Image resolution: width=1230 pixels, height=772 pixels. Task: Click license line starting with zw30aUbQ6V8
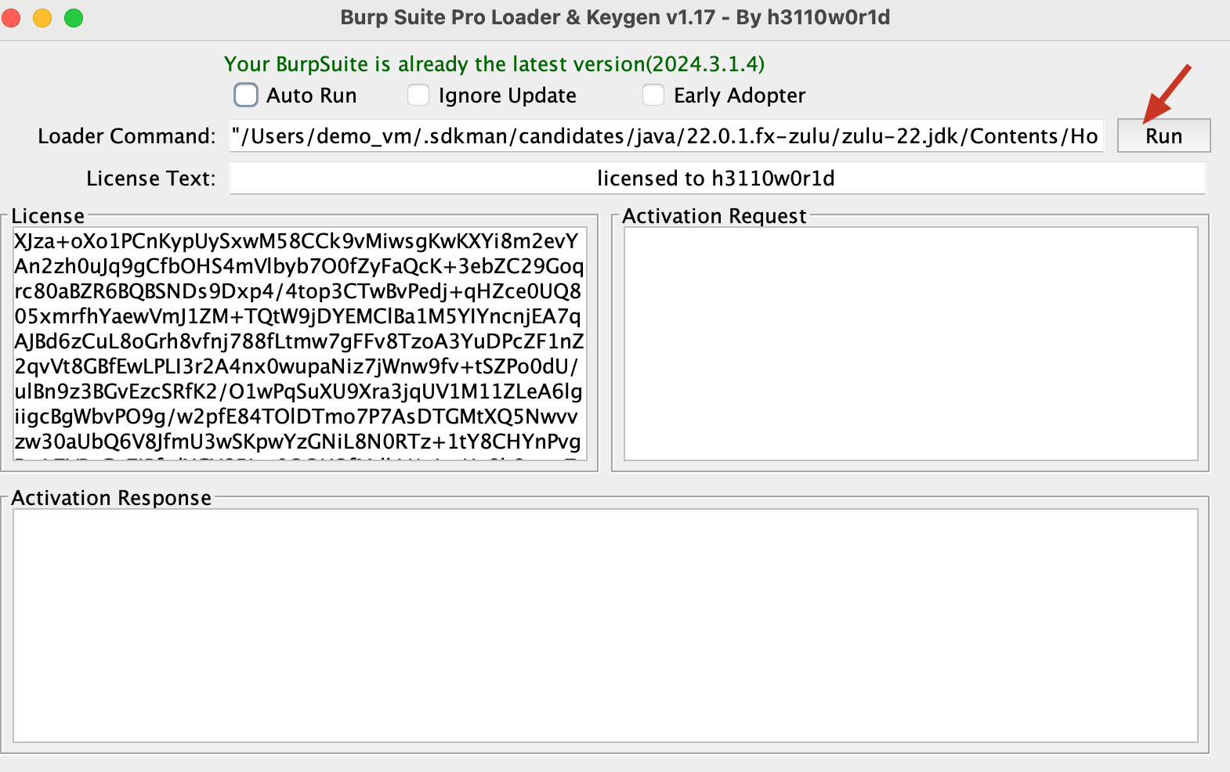298,442
